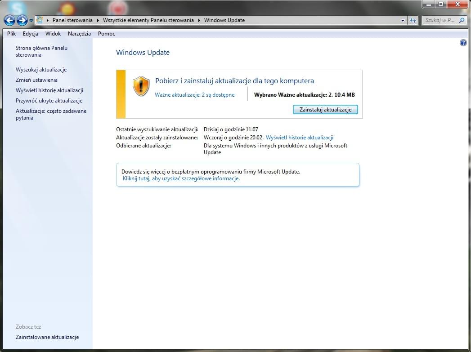Open the Narzędzia menu
The height and width of the screenshot is (352, 471).
[79, 34]
